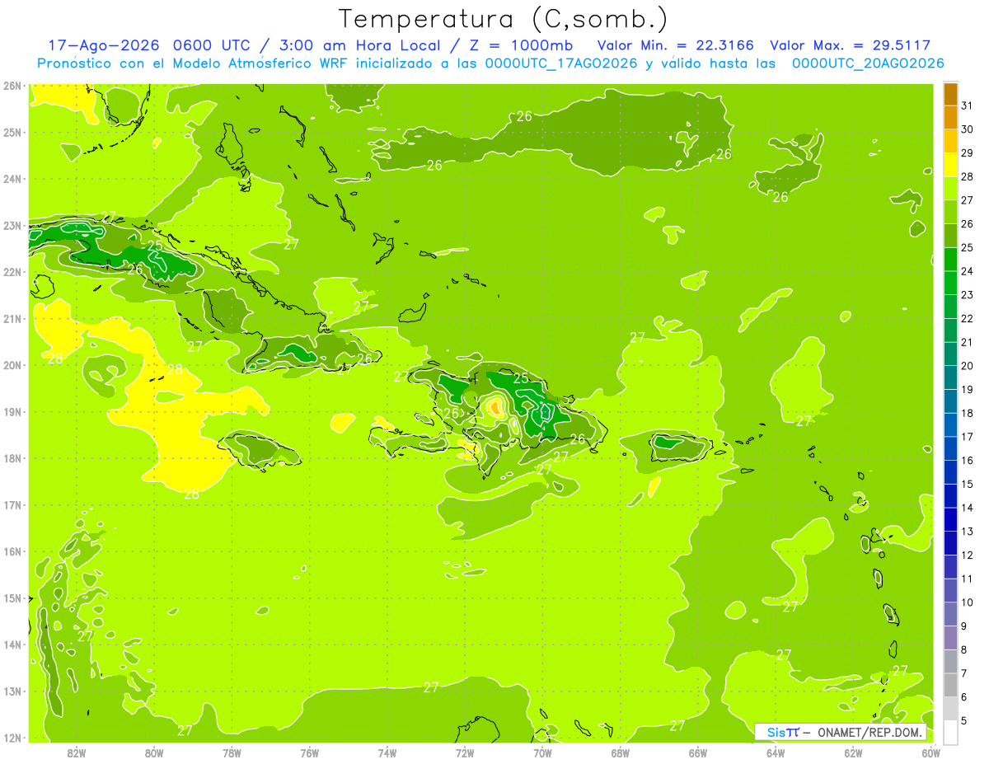
Task: Click the "74W" longitude axis label
Action: (387, 752)
